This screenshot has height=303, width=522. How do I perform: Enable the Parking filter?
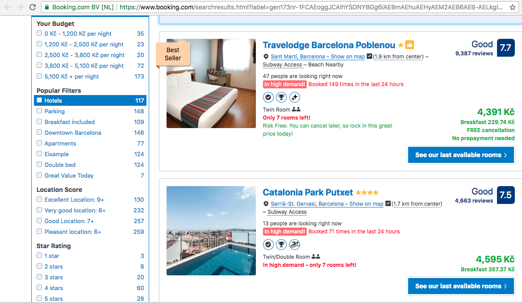(39, 111)
